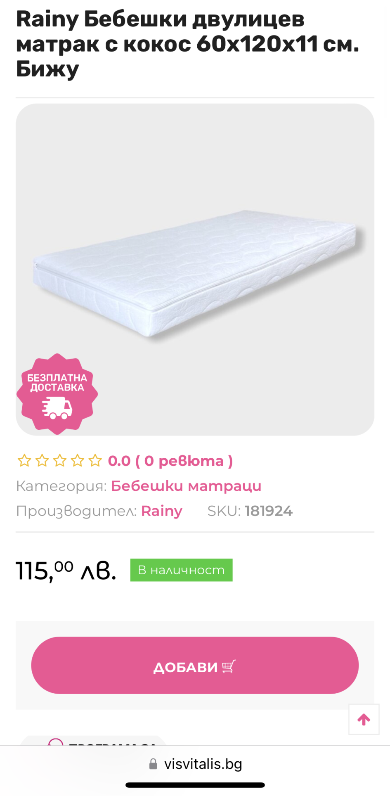Tap the mattress product image
Viewport: 390px width, 796px height.
(x=195, y=270)
